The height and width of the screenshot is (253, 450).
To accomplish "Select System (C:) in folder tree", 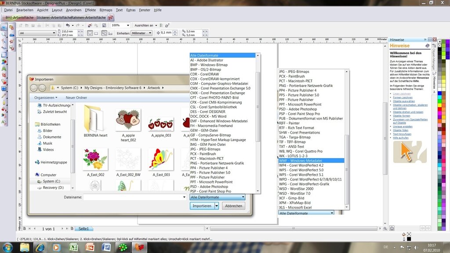I will 51,181.
